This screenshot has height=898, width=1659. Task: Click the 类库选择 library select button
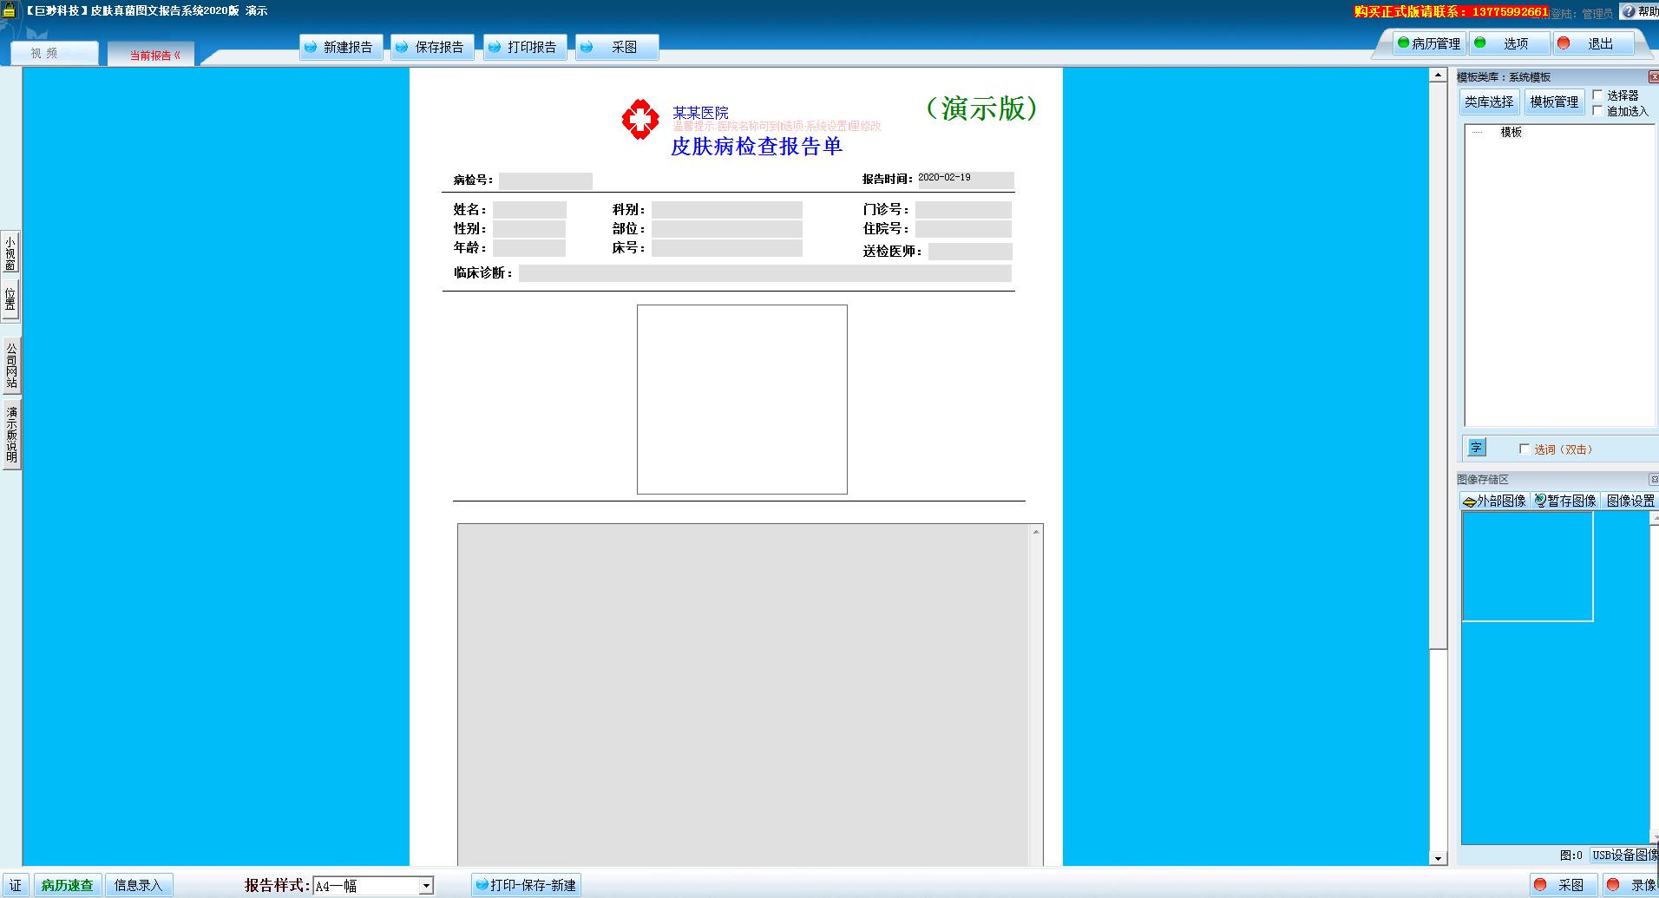tap(1489, 102)
